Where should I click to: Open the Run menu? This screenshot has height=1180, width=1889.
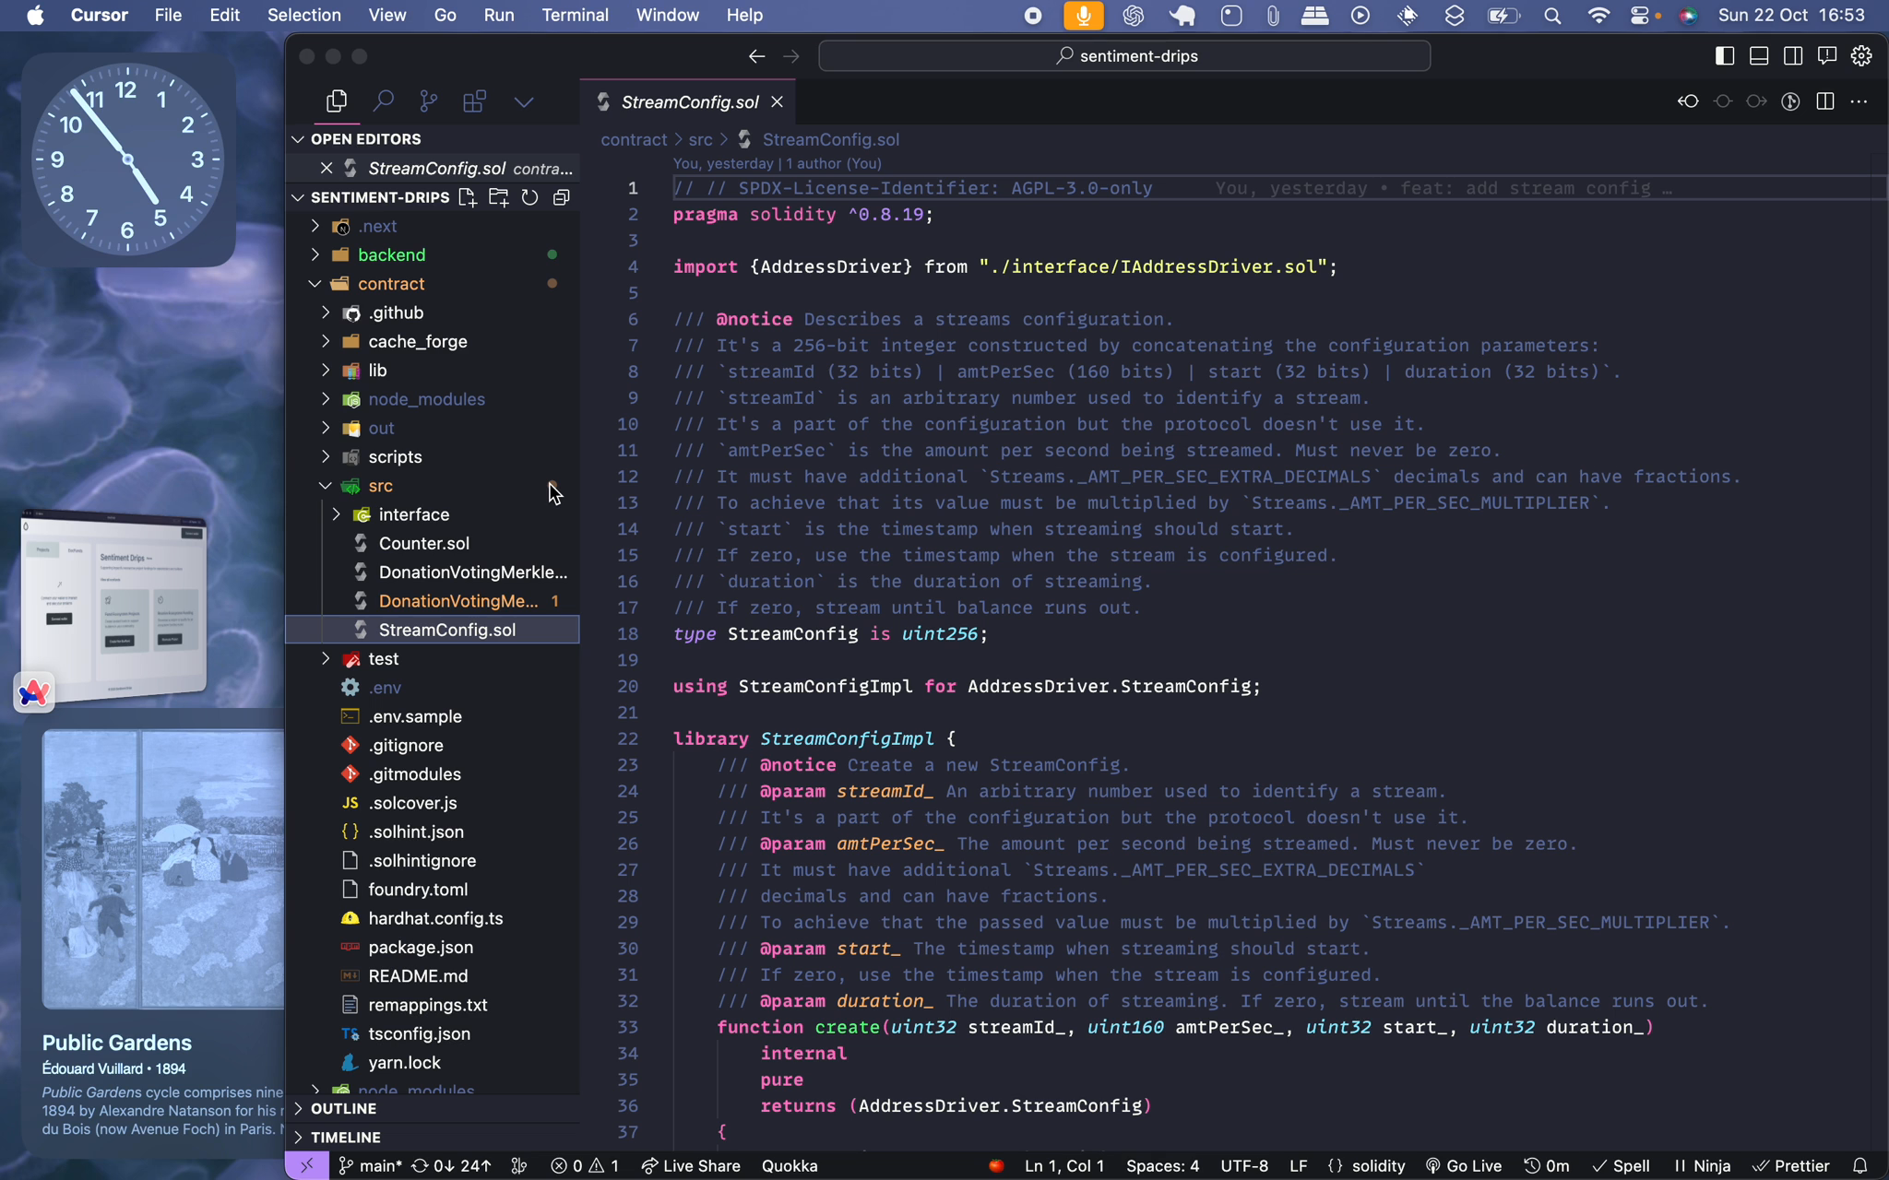498,15
